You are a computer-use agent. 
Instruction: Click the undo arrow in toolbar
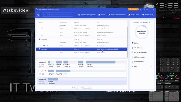tap(44, 15)
